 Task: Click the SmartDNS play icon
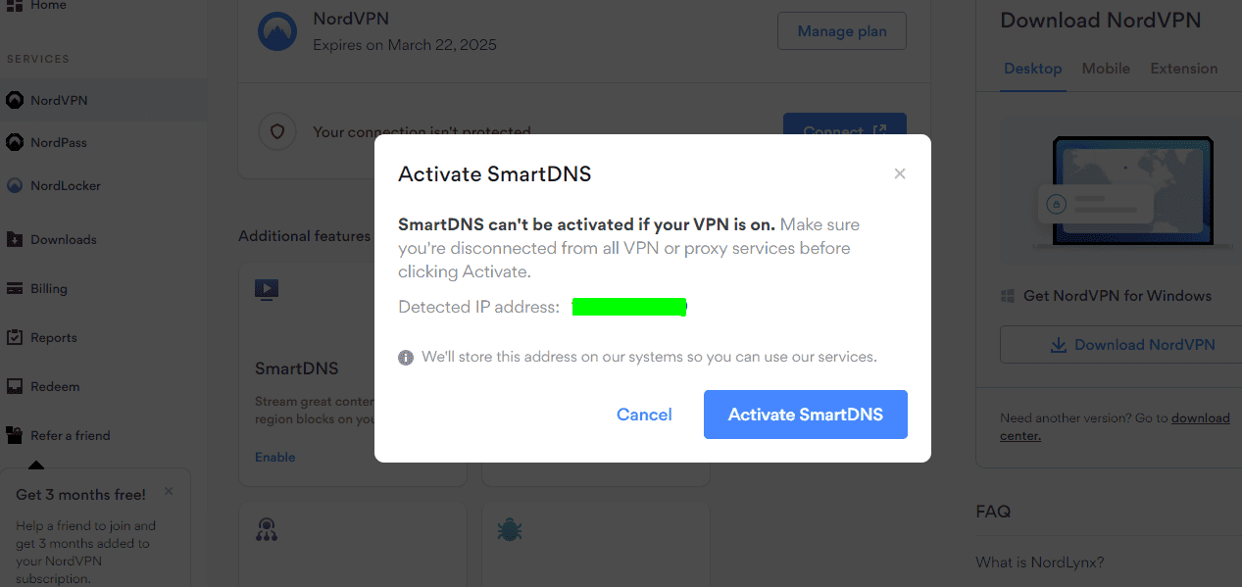pos(266,289)
